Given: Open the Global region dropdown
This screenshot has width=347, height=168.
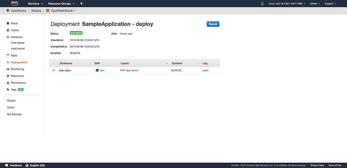Looking at the screenshot, I should 315,3.
